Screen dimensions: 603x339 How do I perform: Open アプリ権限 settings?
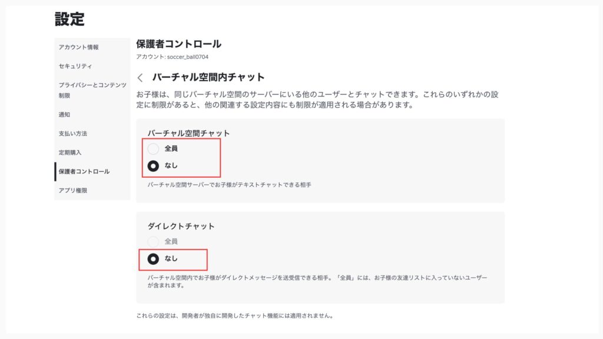72,191
